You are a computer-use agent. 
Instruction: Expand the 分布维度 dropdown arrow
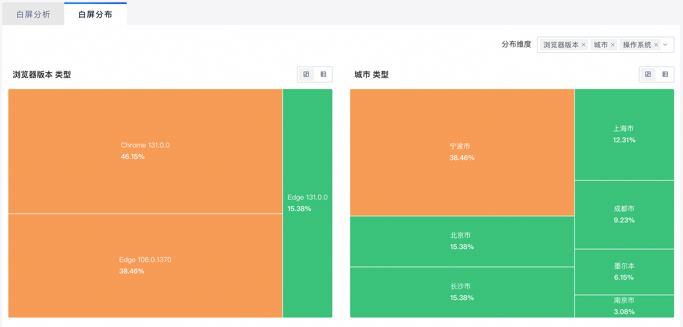666,45
